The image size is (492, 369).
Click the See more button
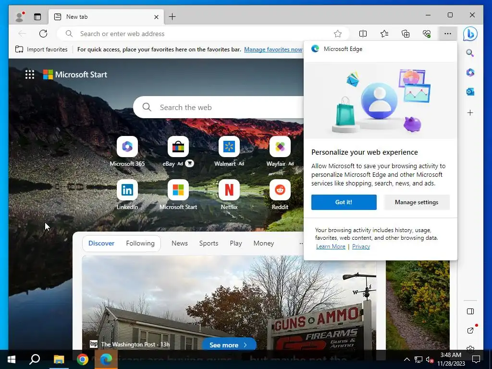(x=229, y=344)
